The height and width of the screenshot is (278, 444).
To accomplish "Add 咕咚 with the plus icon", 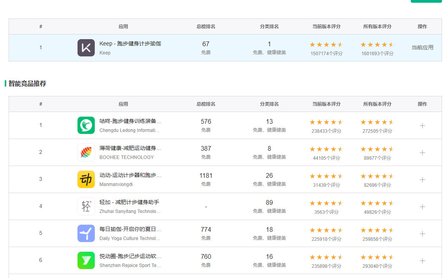I will (x=422, y=126).
